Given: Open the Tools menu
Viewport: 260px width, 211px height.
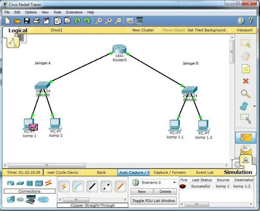Looking at the screenshot, I should [57, 12].
